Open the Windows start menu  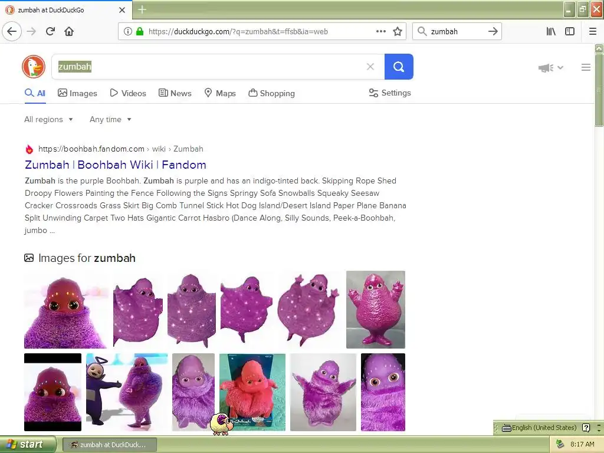tap(28, 445)
